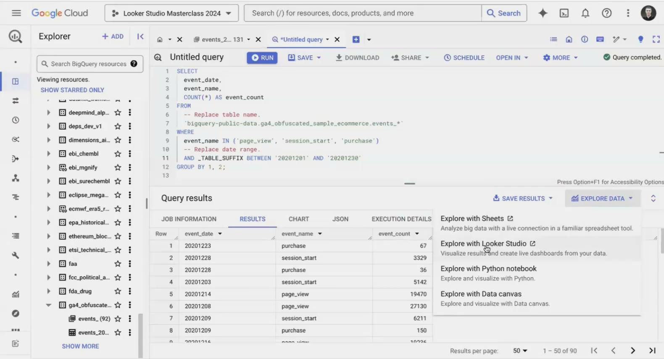This screenshot has width=664, height=359.
Task: Jump to last results page
Action: click(x=652, y=351)
